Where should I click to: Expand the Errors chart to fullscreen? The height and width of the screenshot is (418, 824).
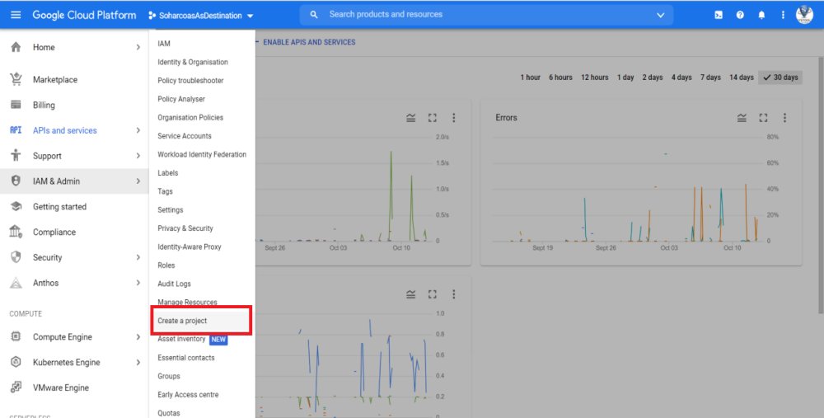(x=763, y=118)
